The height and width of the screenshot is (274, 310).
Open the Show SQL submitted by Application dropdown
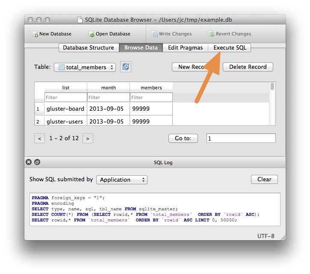coord(122,180)
